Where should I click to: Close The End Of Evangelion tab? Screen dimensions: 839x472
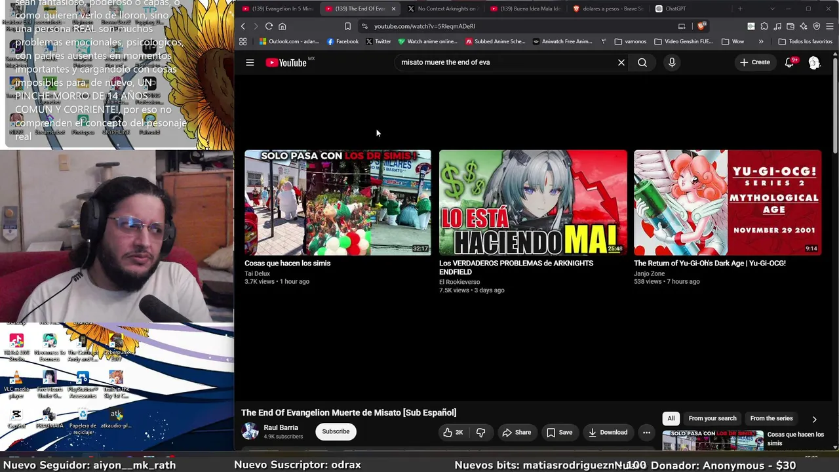[393, 9]
